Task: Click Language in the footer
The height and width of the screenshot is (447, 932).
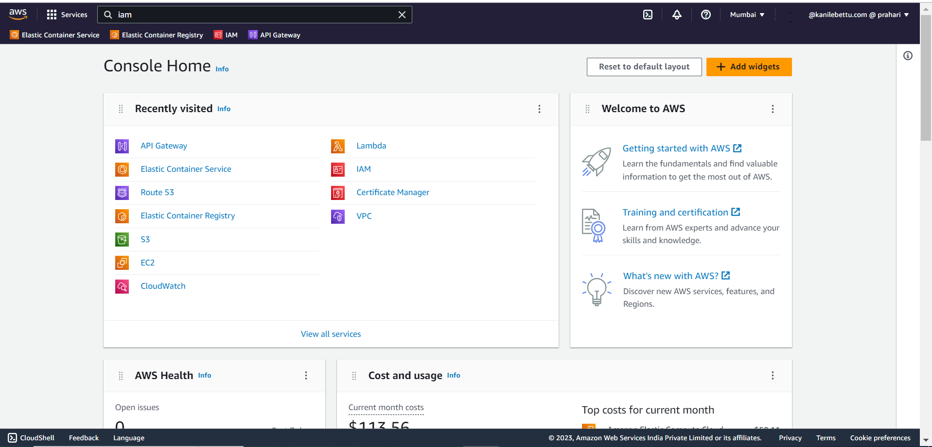Action: pos(129,438)
